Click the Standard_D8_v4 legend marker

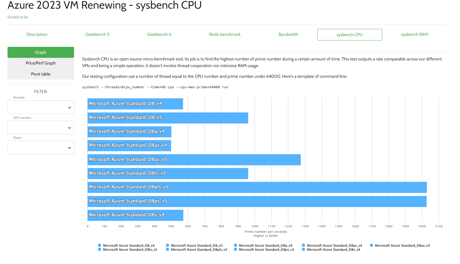[x=100, y=245]
